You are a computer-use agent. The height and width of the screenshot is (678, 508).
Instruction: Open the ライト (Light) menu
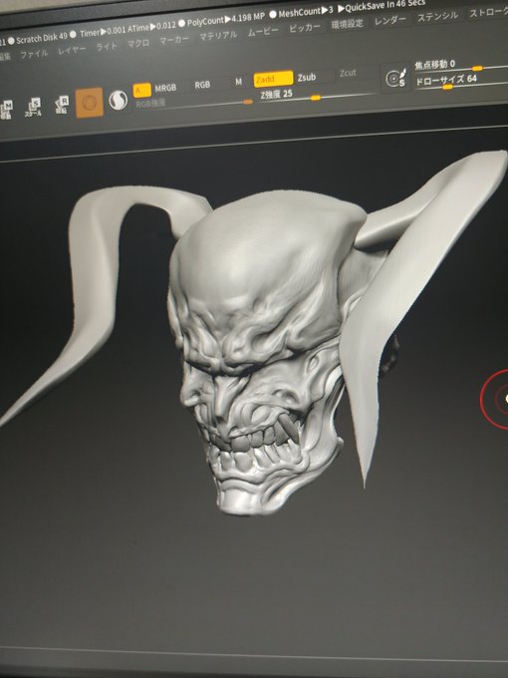(107, 47)
